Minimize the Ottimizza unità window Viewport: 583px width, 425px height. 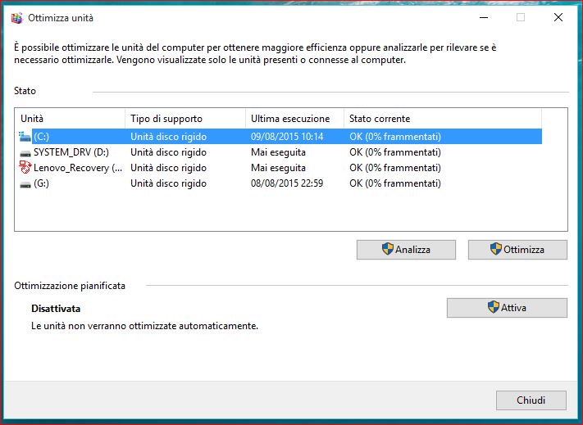(483, 17)
